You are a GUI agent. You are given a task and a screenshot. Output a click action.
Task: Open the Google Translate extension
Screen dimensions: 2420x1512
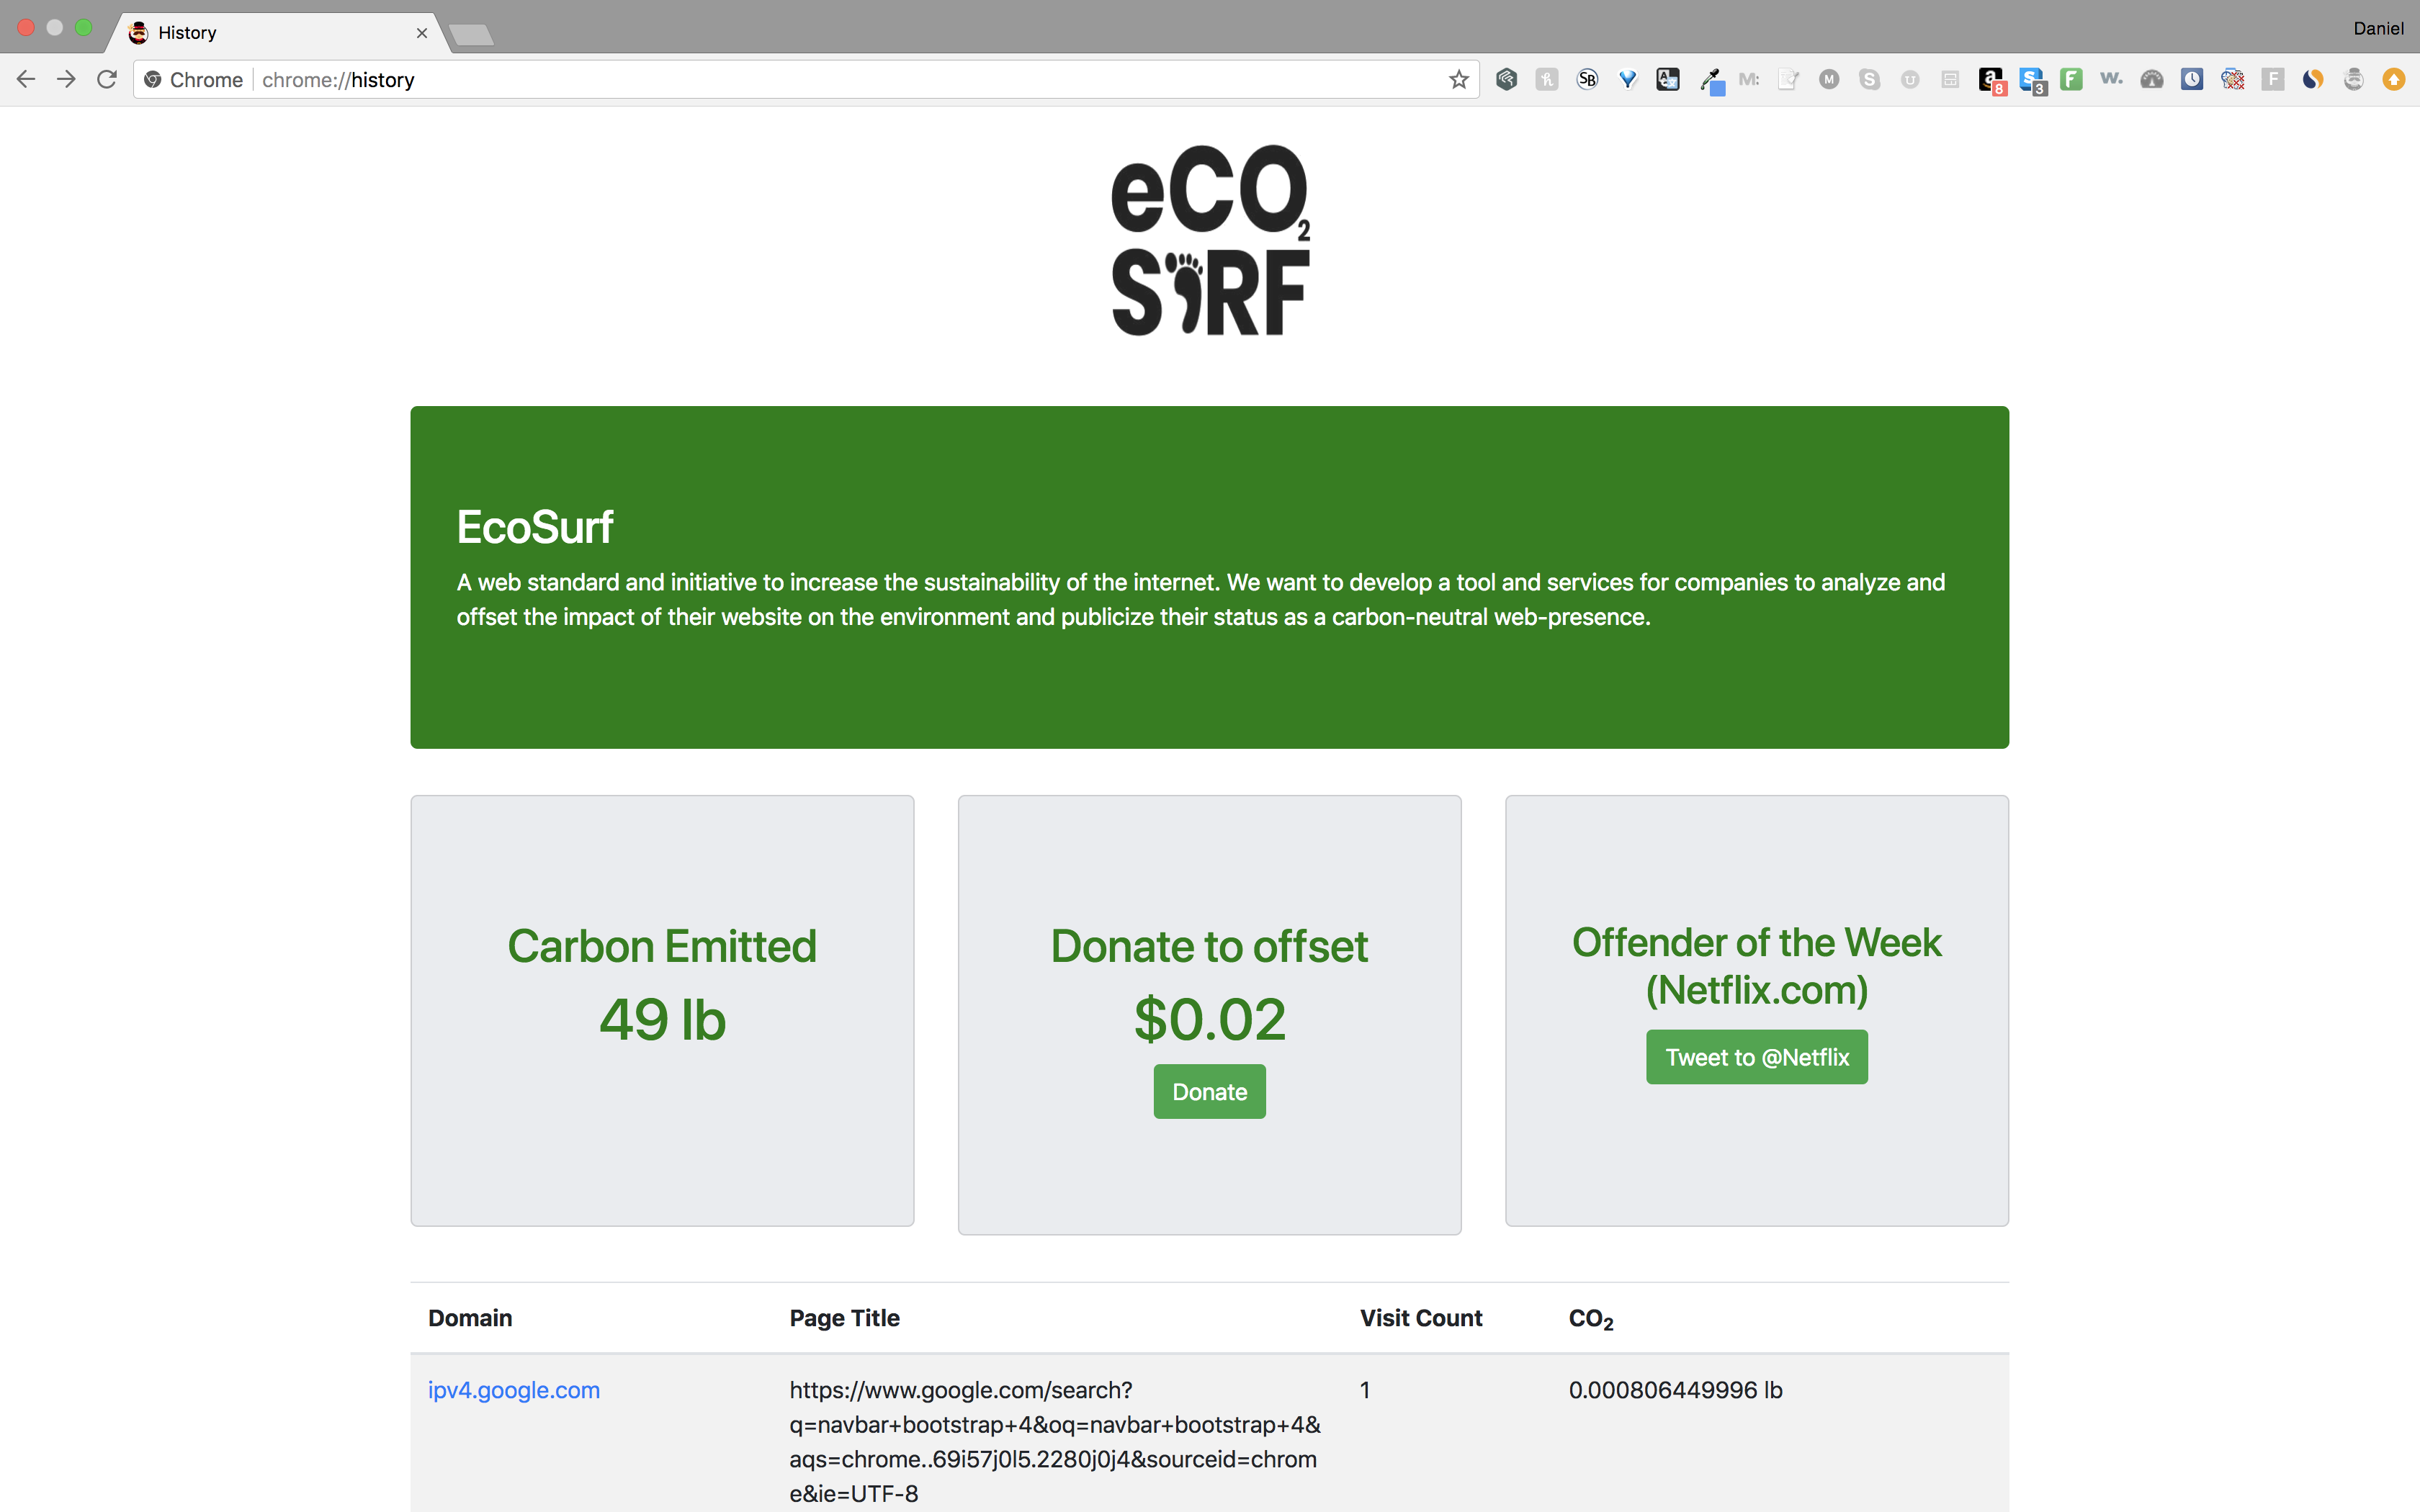(1667, 79)
